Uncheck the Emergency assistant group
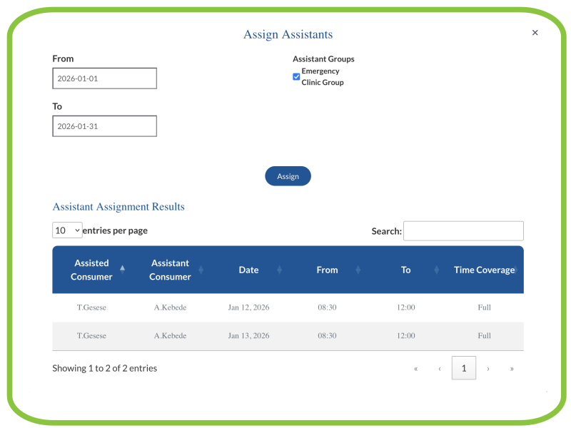Image resolution: width=571 pixels, height=428 pixels. tap(296, 76)
